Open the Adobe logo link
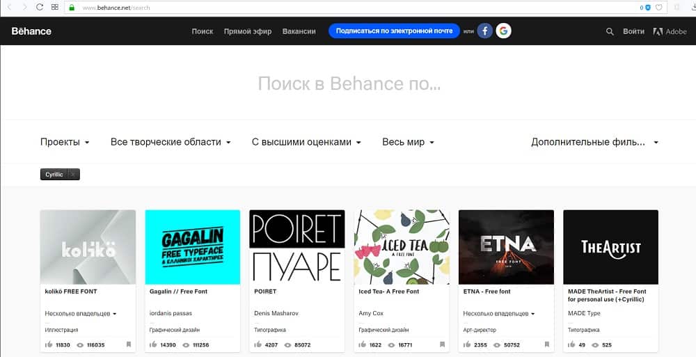The image size is (696, 357). (670, 31)
